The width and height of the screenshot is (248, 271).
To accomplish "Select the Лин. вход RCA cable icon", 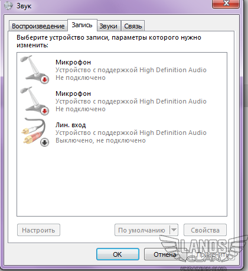I will coord(34,132).
